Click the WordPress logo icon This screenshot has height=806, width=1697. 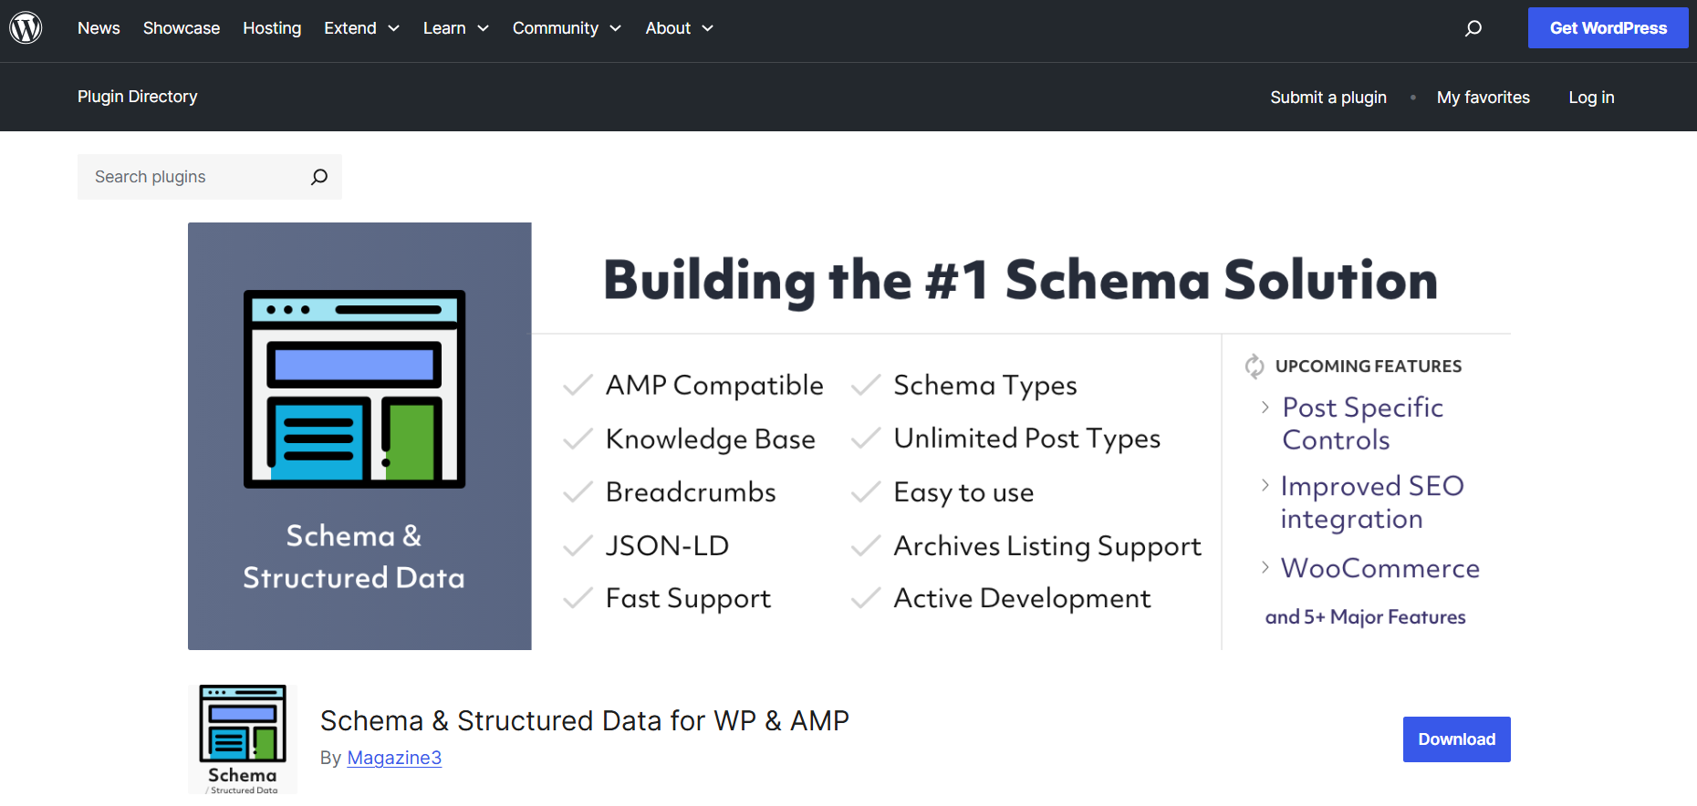coord(26,27)
